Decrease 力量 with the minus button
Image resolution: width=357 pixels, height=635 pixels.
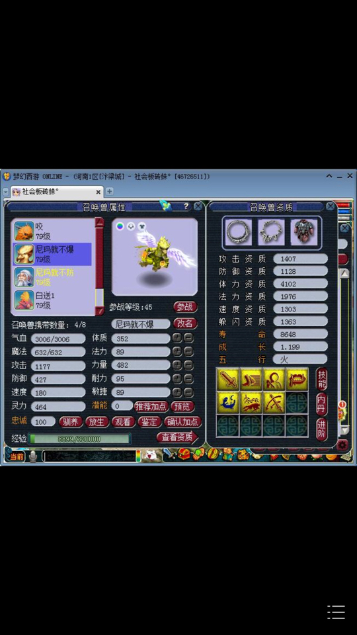click(188, 365)
